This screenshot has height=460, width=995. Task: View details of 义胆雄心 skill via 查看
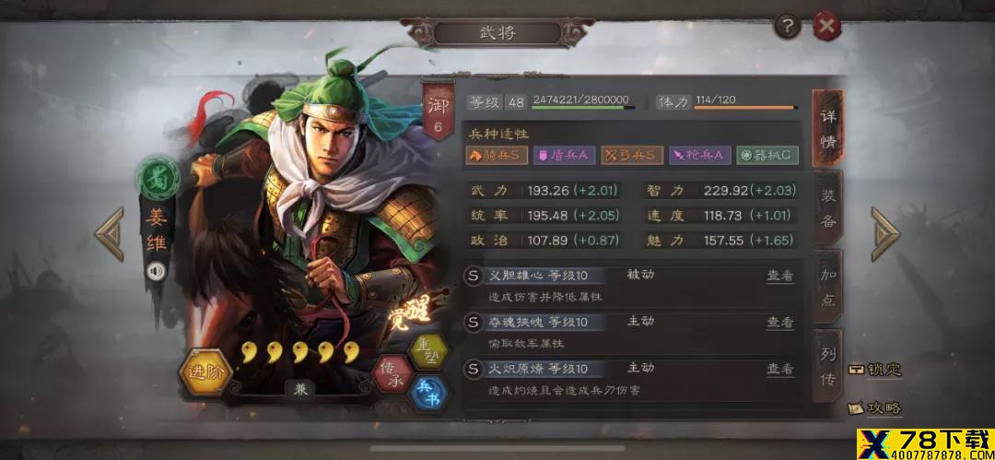(x=780, y=277)
